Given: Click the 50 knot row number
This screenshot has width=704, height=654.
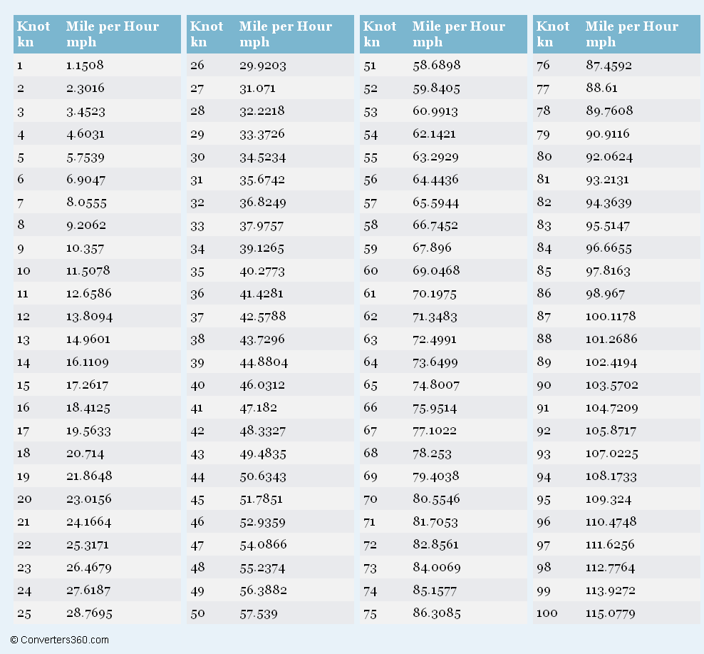Looking at the screenshot, I should (x=197, y=613).
